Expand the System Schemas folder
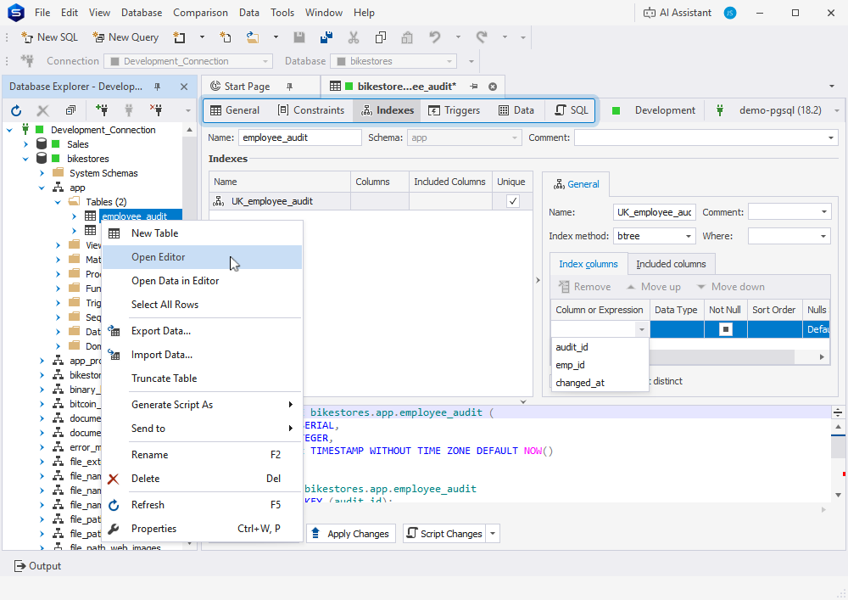The image size is (848, 600). (42, 173)
